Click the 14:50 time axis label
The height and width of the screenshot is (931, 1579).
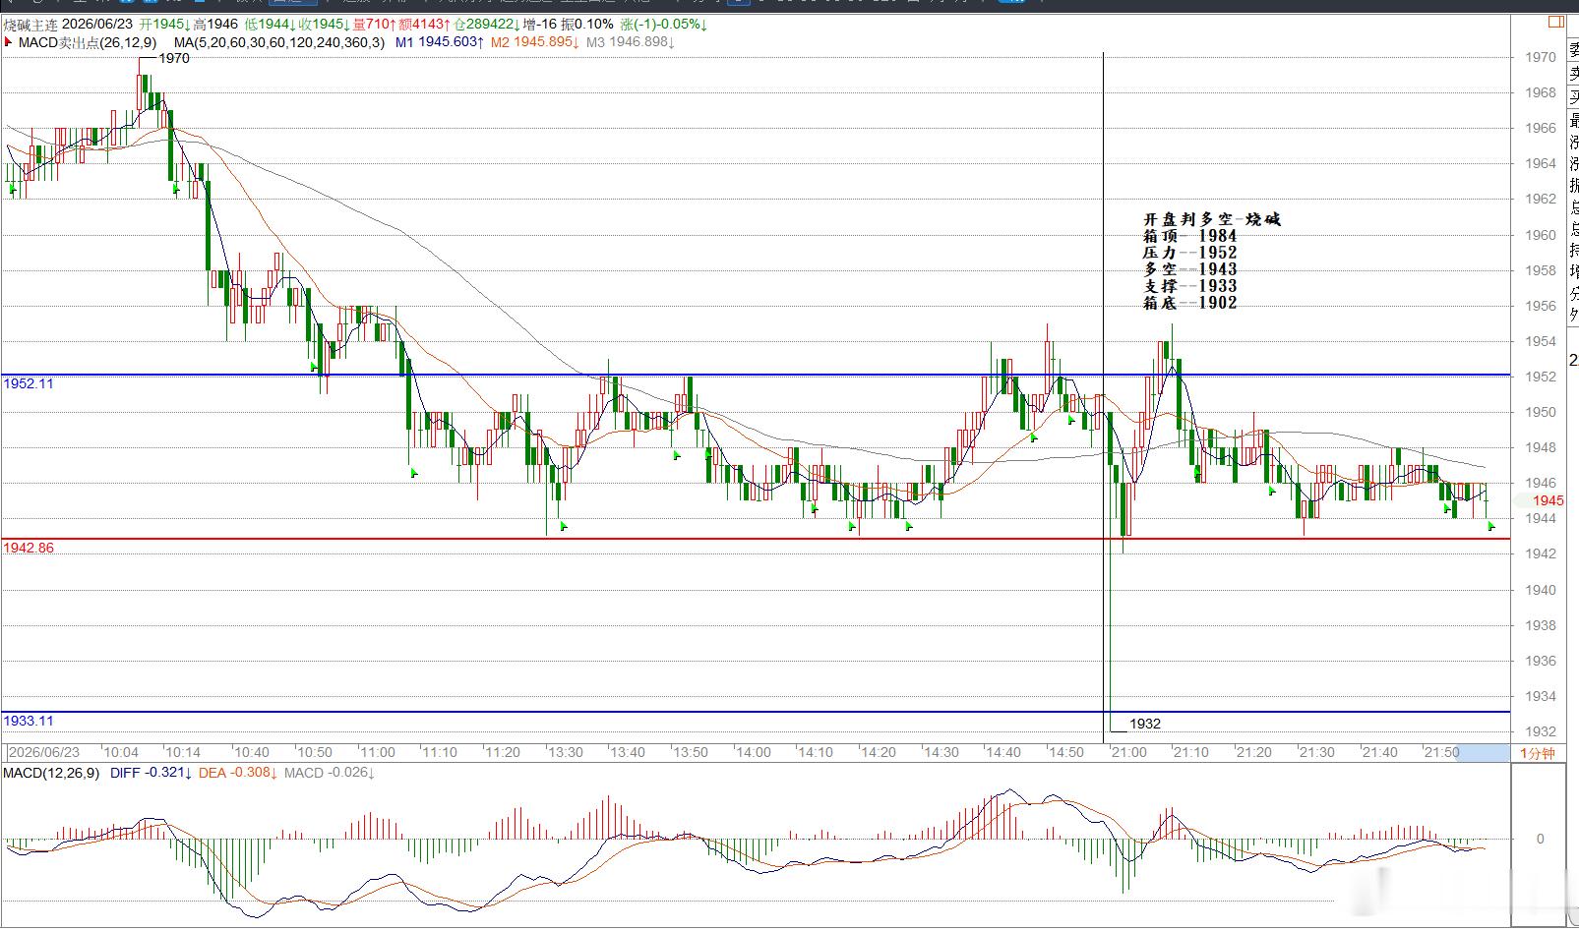pyautogui.click(x=1066, y=752)
